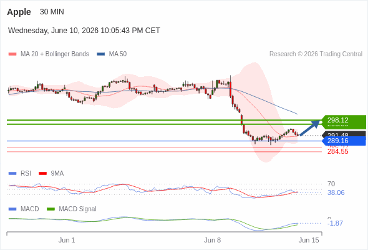Click the MACD value -1.87 label

point(335,223)
